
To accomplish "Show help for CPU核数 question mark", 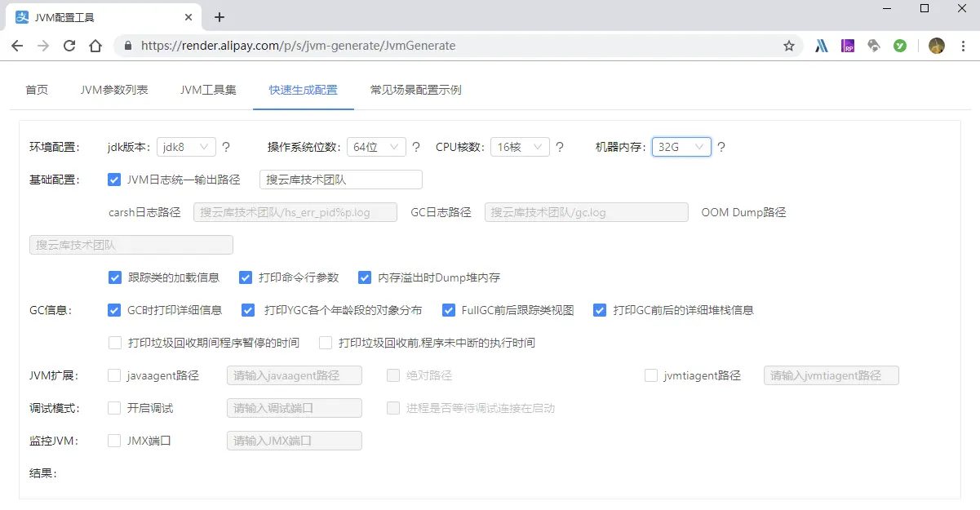I will pos(560,148).
